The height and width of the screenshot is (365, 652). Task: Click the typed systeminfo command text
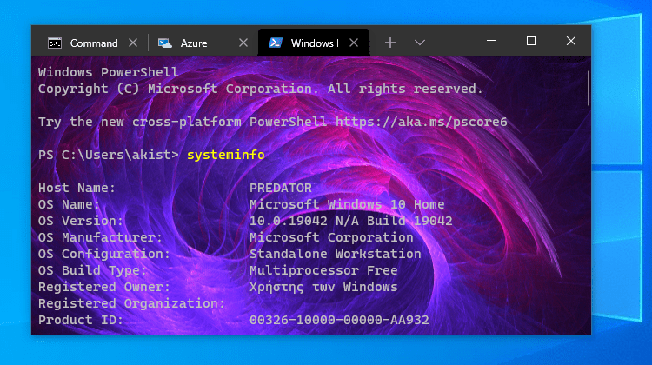tap(226, 155)
